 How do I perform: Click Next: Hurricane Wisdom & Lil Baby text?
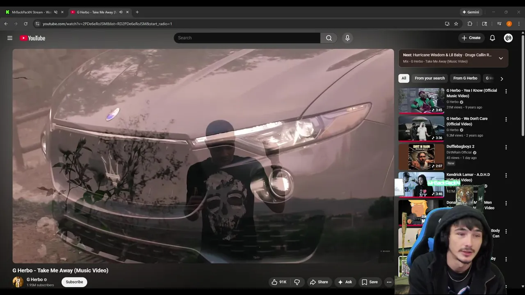(447, 55)
